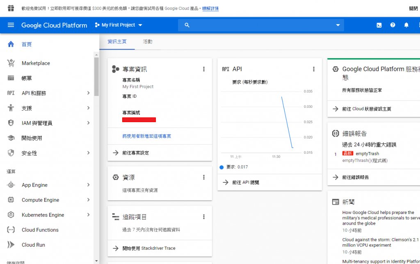Click the Compute Engine chip icon
The height and width of the screenshot is (264, 420).
(x=11, y=200)
